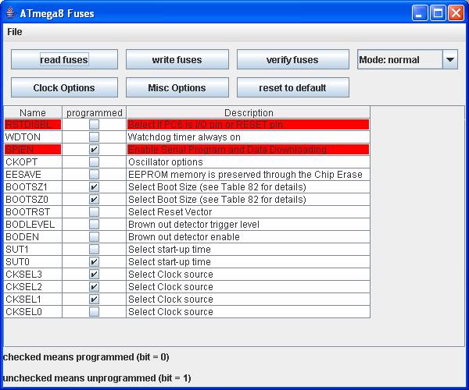469x390 pixels.
Task: Open the Mode: normal combo box
Action: pyautogui.click(x=407, y=59)
